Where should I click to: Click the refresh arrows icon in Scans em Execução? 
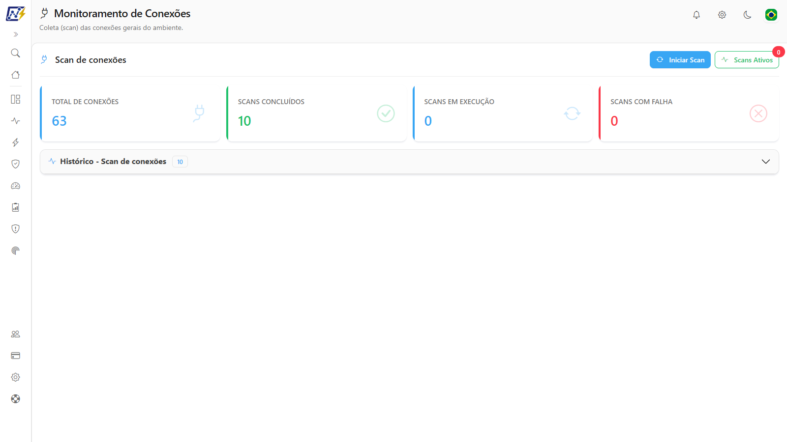click(x=572, y=113)
